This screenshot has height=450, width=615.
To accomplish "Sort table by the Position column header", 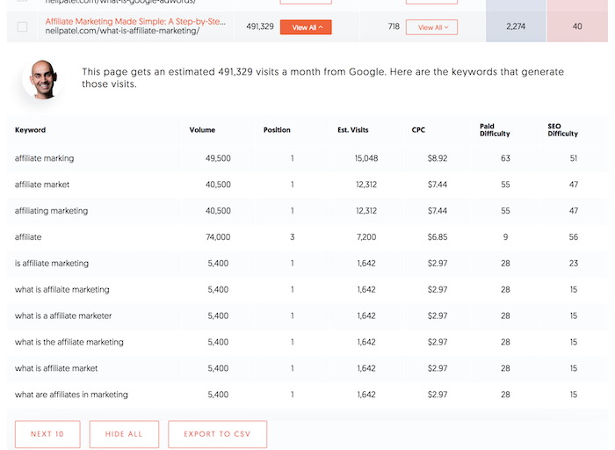I will [277, 130].
